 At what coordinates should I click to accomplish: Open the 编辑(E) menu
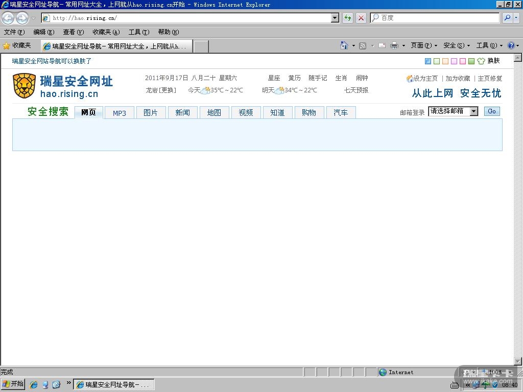tap(44, 32)
